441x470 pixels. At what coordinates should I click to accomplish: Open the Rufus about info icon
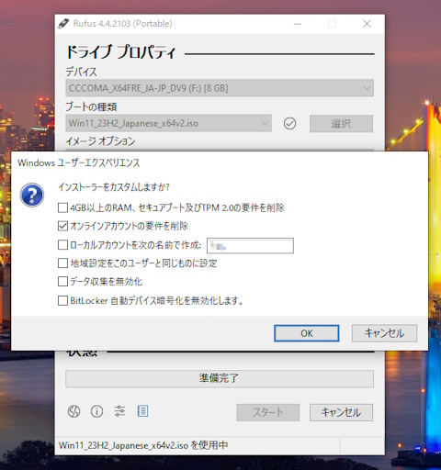pos(96,411)
